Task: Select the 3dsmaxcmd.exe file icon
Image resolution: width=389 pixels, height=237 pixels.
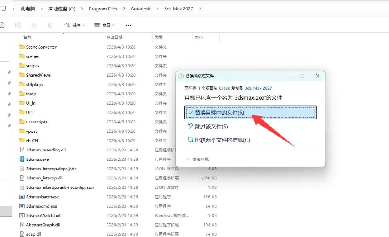Action: [22, 206]
